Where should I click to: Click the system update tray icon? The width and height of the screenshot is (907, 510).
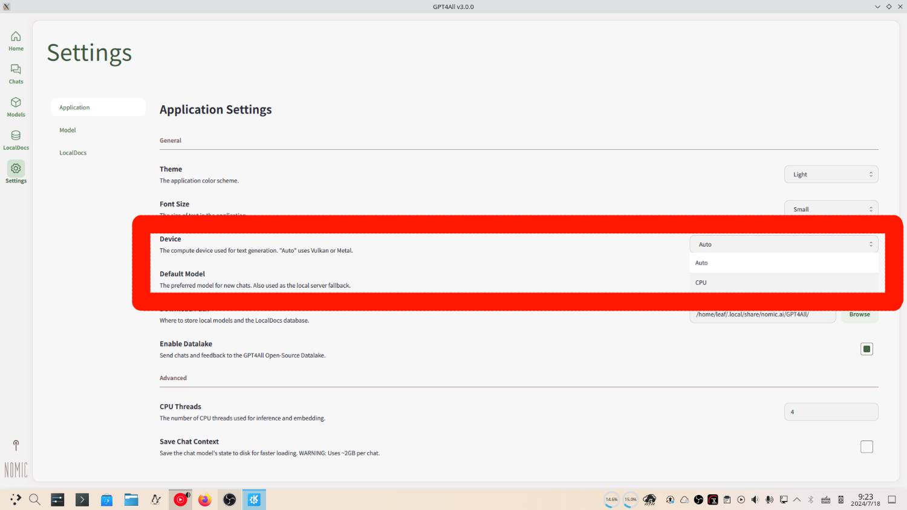pyautogui.click(x=670, y=500)
